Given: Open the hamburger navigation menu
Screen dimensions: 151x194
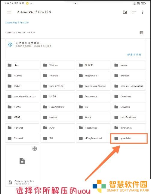Looking at the screenshot, I should coord(9,12).
